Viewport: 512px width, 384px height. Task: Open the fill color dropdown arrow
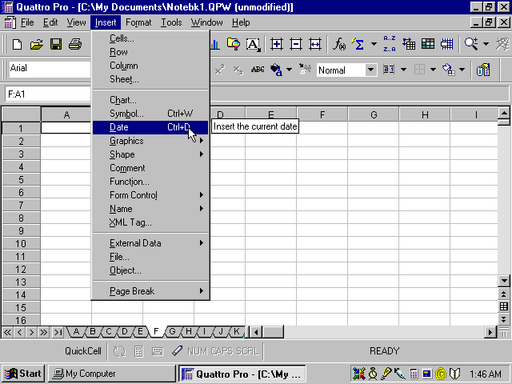tap(462, 70)
